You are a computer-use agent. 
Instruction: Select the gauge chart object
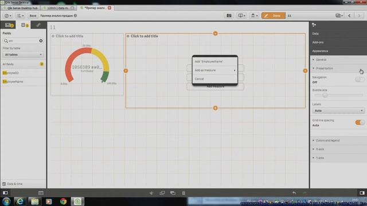tap(87, 64)
